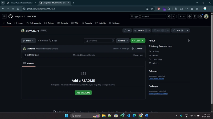This screenshot has width=213, height=119.
Task: Star the 24MCR078 repository
Action: 178,30
